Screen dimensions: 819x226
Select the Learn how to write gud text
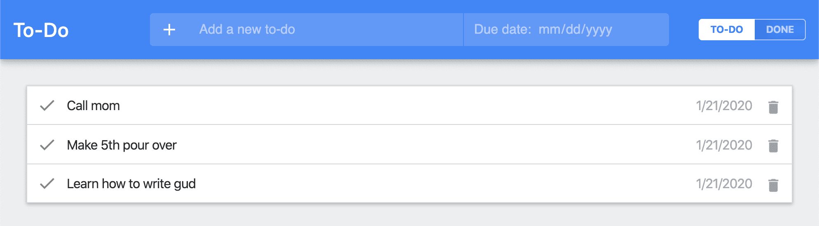(x=131, y=184)
